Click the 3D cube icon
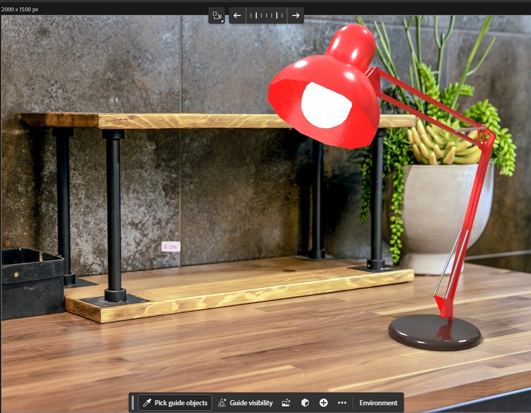 click(305, 403)
